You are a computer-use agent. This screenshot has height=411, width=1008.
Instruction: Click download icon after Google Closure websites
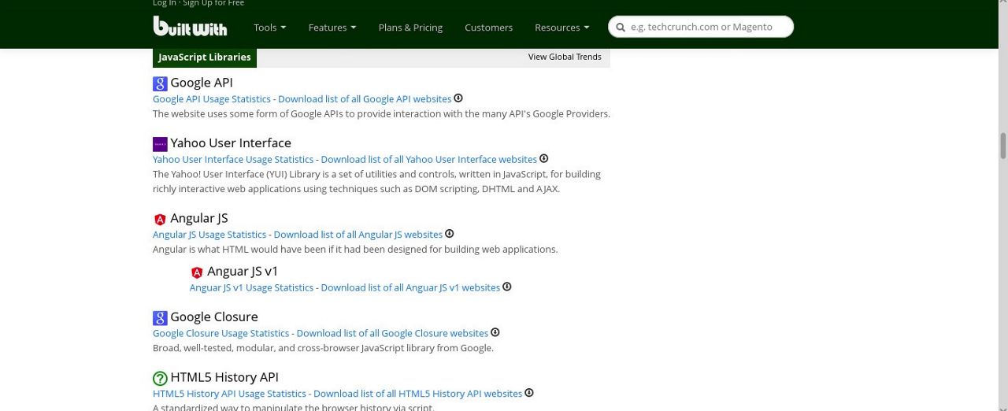(495, 332)
